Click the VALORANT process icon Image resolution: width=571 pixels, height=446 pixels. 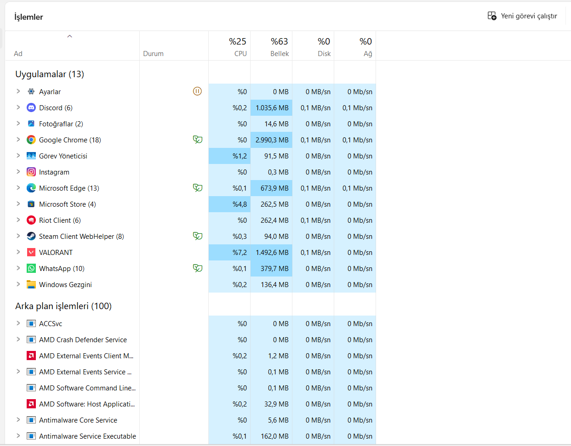(31, 252)
